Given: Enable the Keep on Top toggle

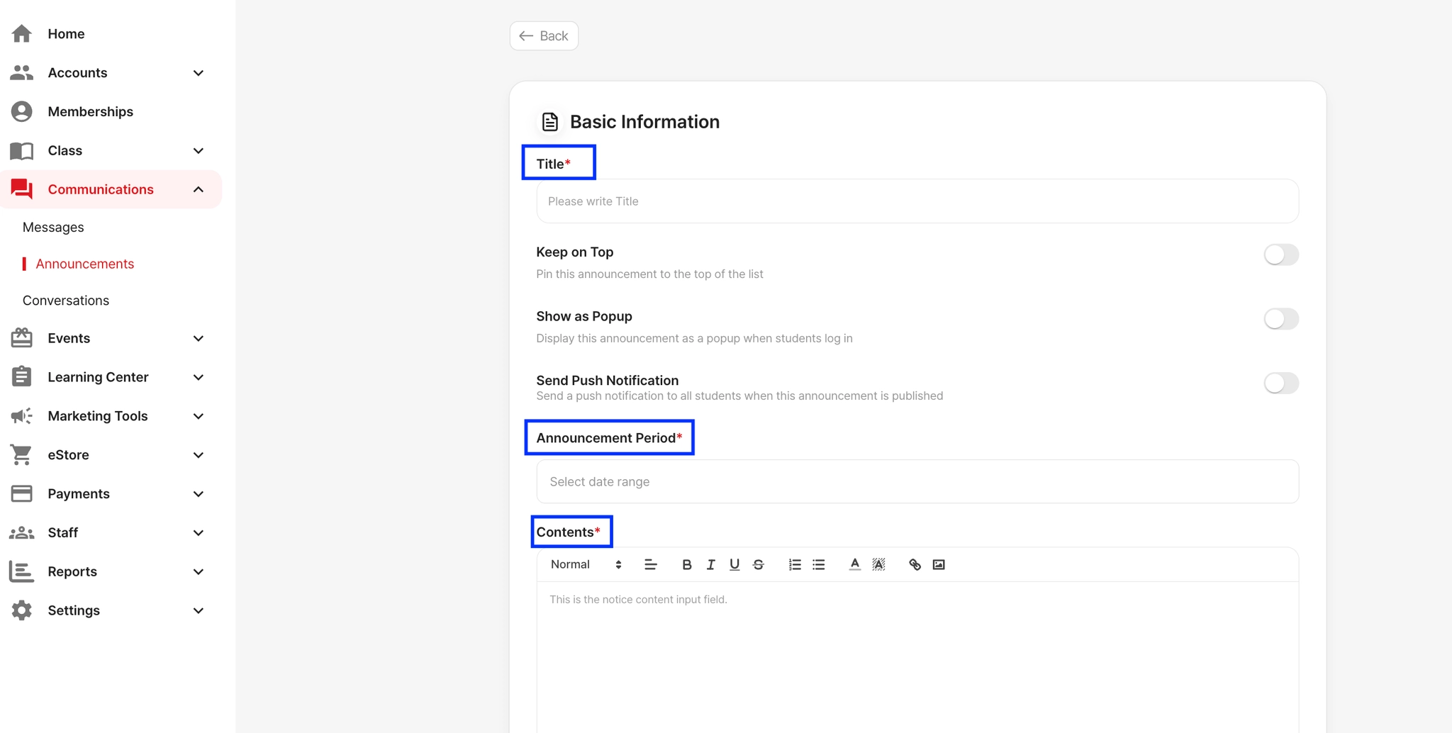Looking at the screenshot, I should (1280, 254).
